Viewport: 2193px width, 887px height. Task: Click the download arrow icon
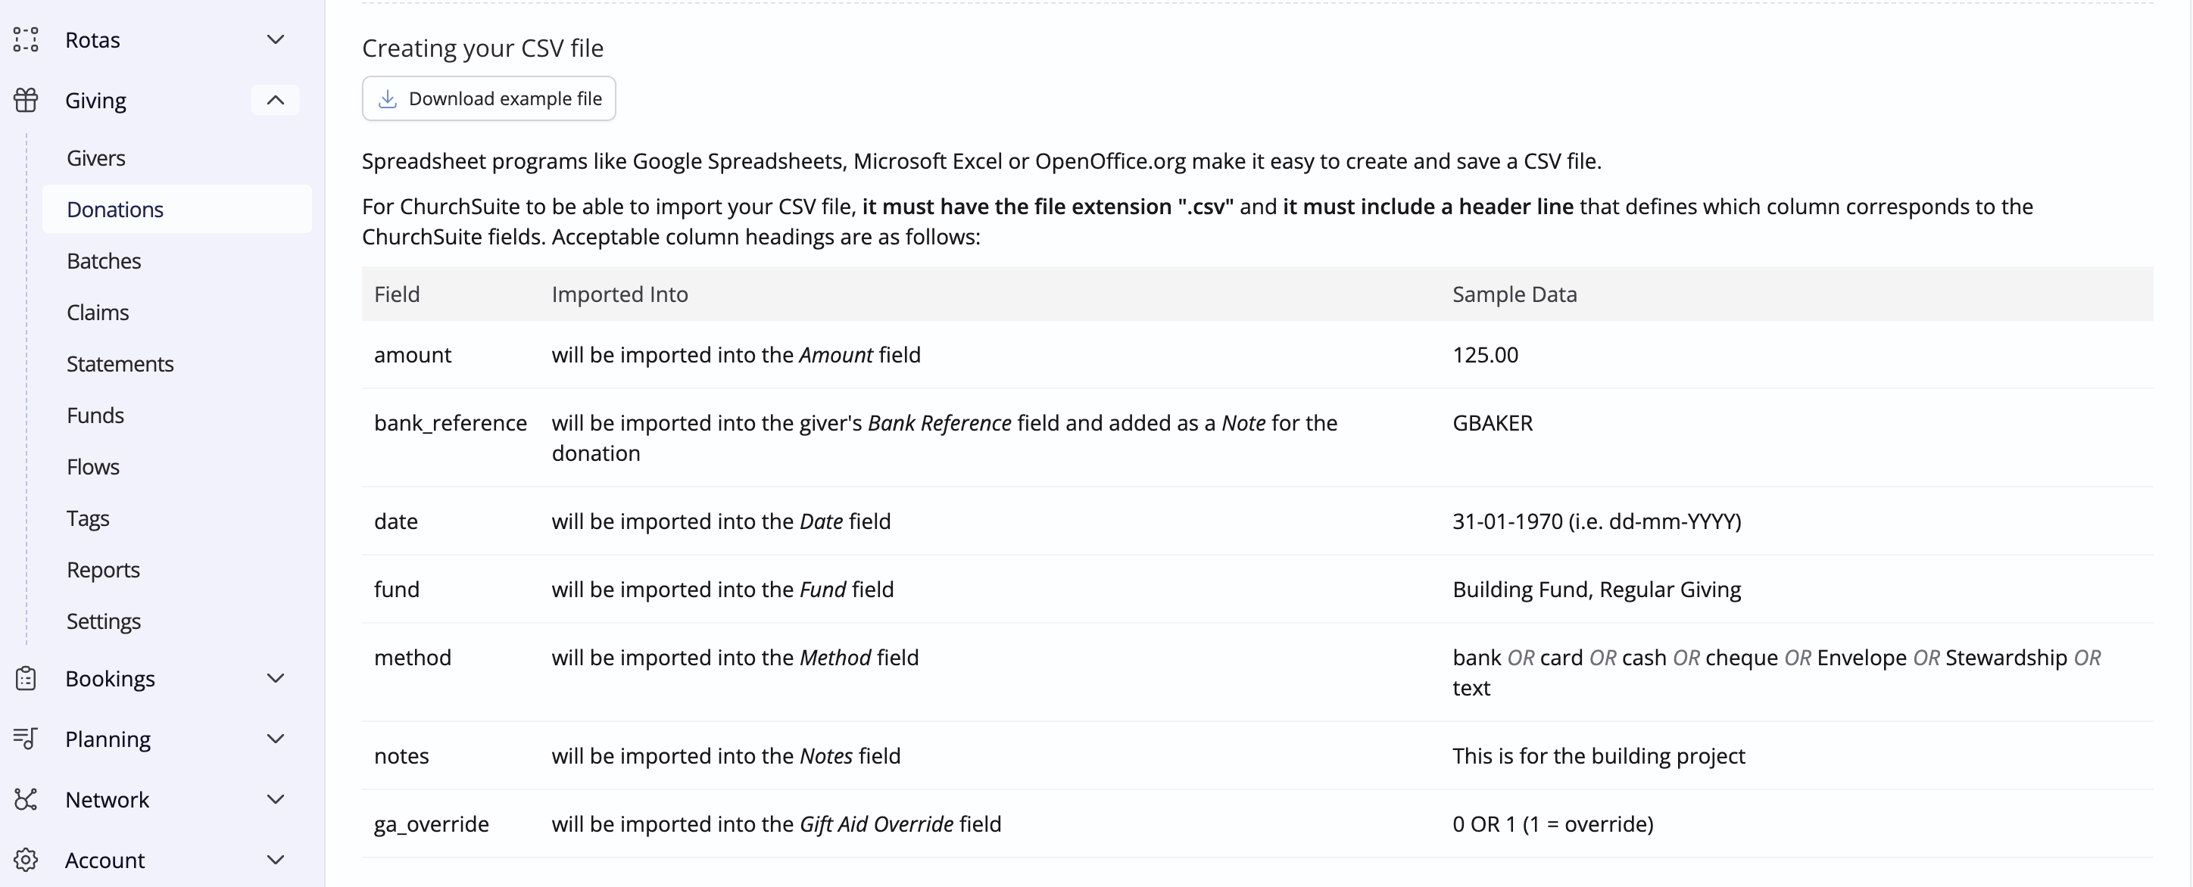coord(388,98)
